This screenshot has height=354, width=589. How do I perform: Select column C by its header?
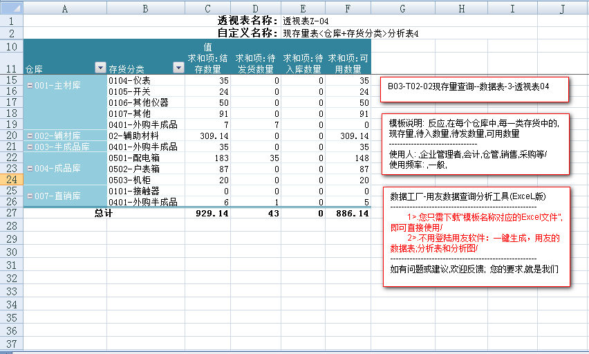207,8
